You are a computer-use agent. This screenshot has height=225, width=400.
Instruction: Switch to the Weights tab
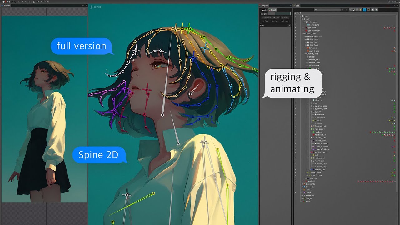tap(264, 5)
